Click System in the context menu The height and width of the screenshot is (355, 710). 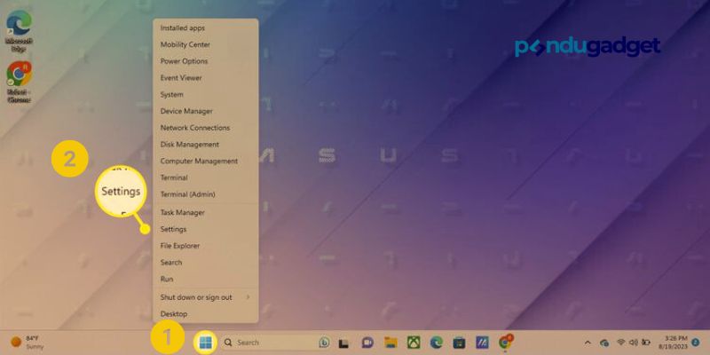(206, 95)
